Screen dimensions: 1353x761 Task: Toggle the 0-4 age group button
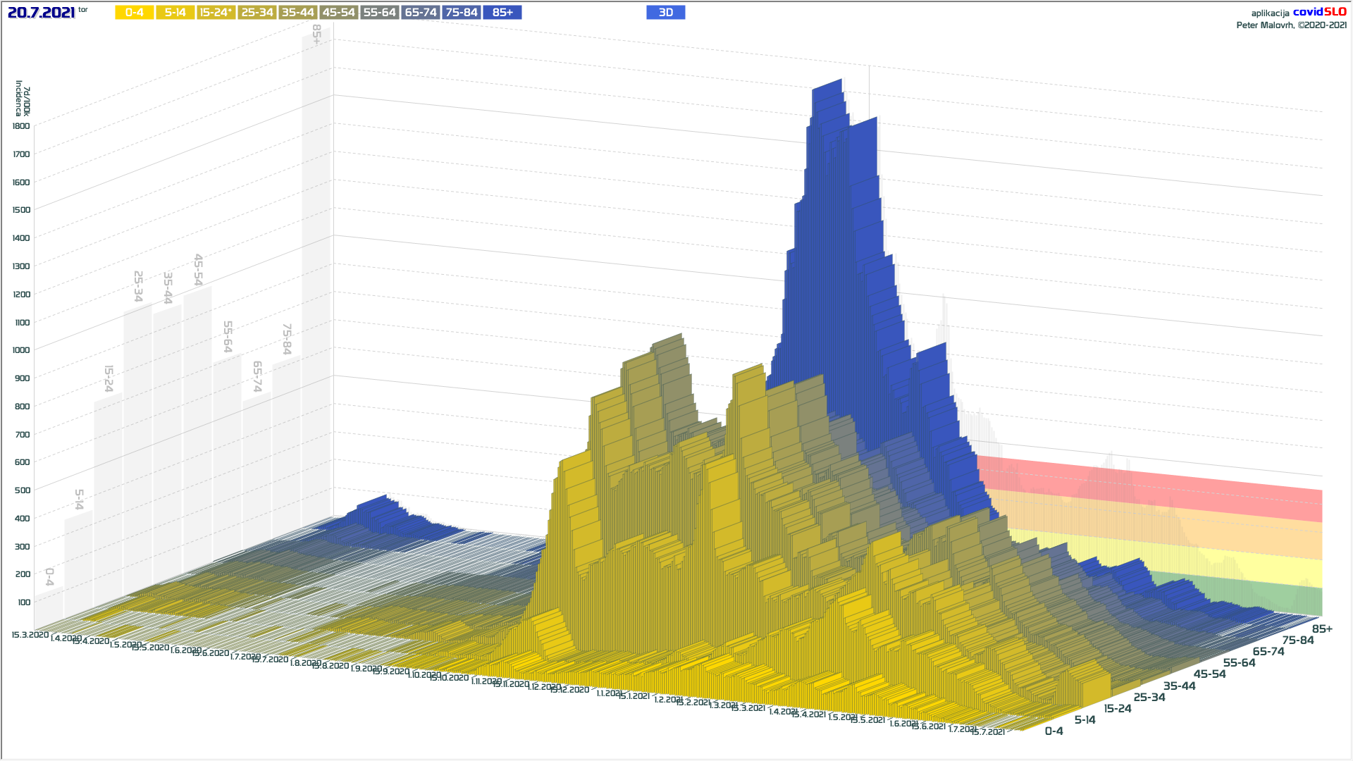coord(134,13)
